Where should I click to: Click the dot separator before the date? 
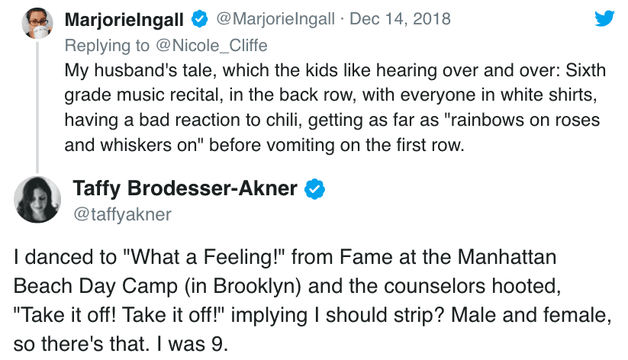[x=341, y=18]
